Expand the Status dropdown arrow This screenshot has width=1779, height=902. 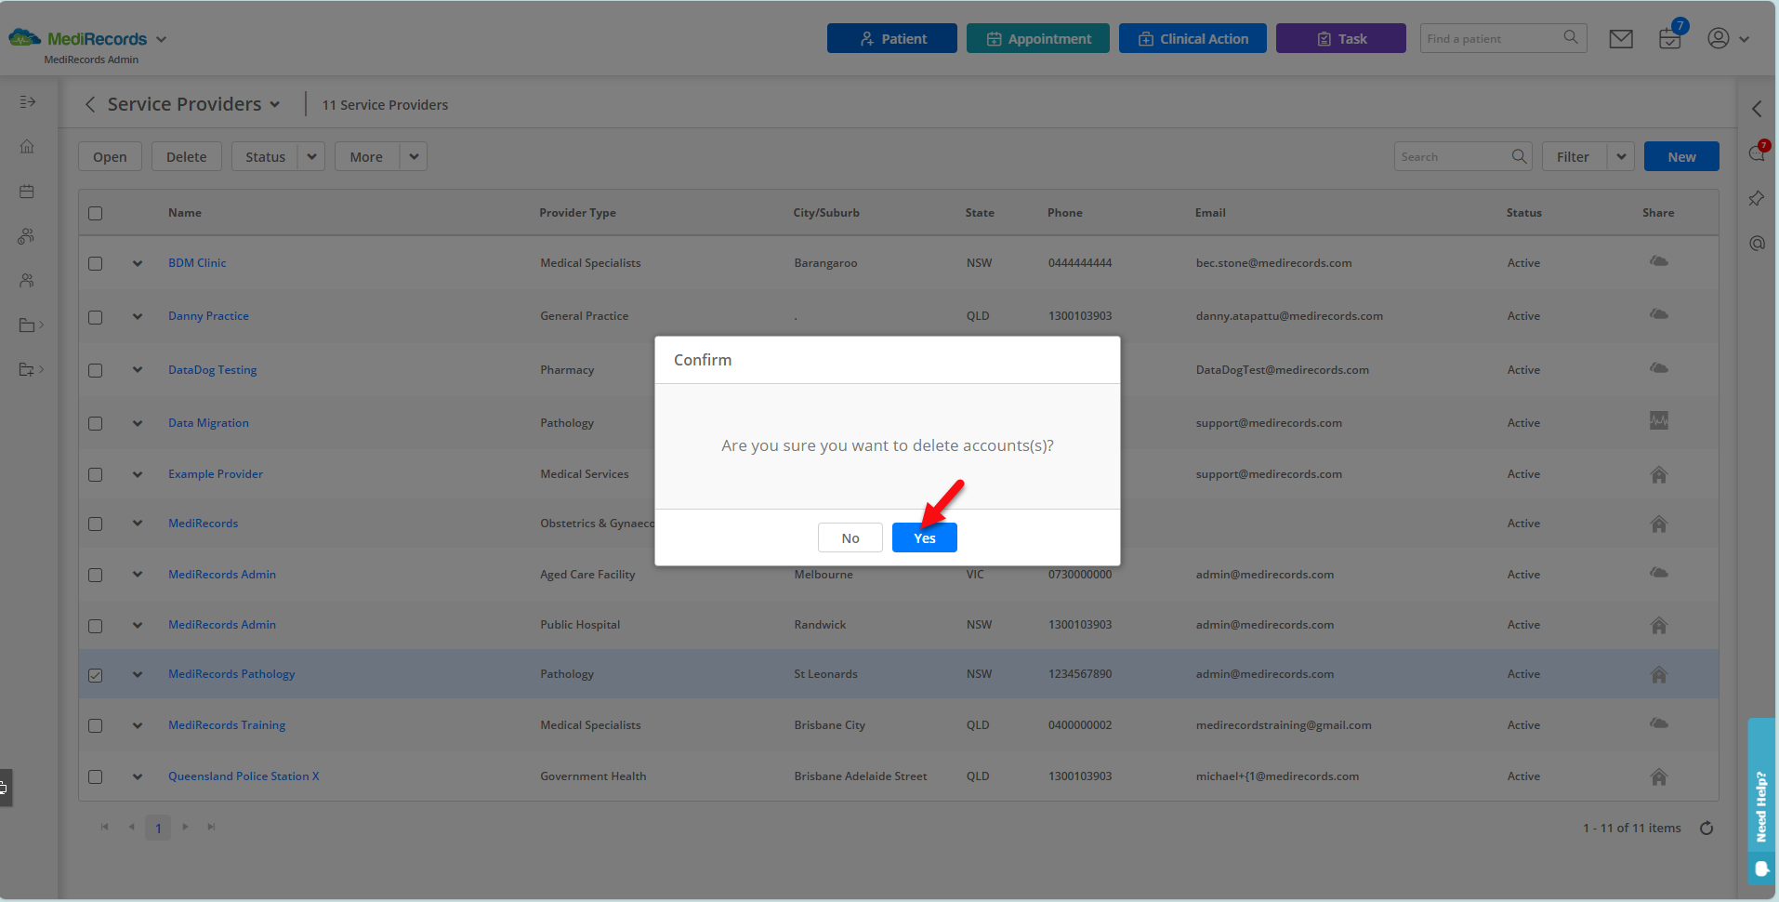[x=311, y=156]
